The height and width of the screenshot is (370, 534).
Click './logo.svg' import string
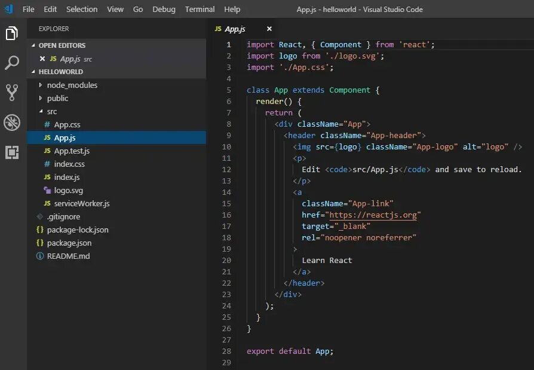click(352, 56)
